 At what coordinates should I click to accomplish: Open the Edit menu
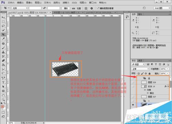click(20, 2)
